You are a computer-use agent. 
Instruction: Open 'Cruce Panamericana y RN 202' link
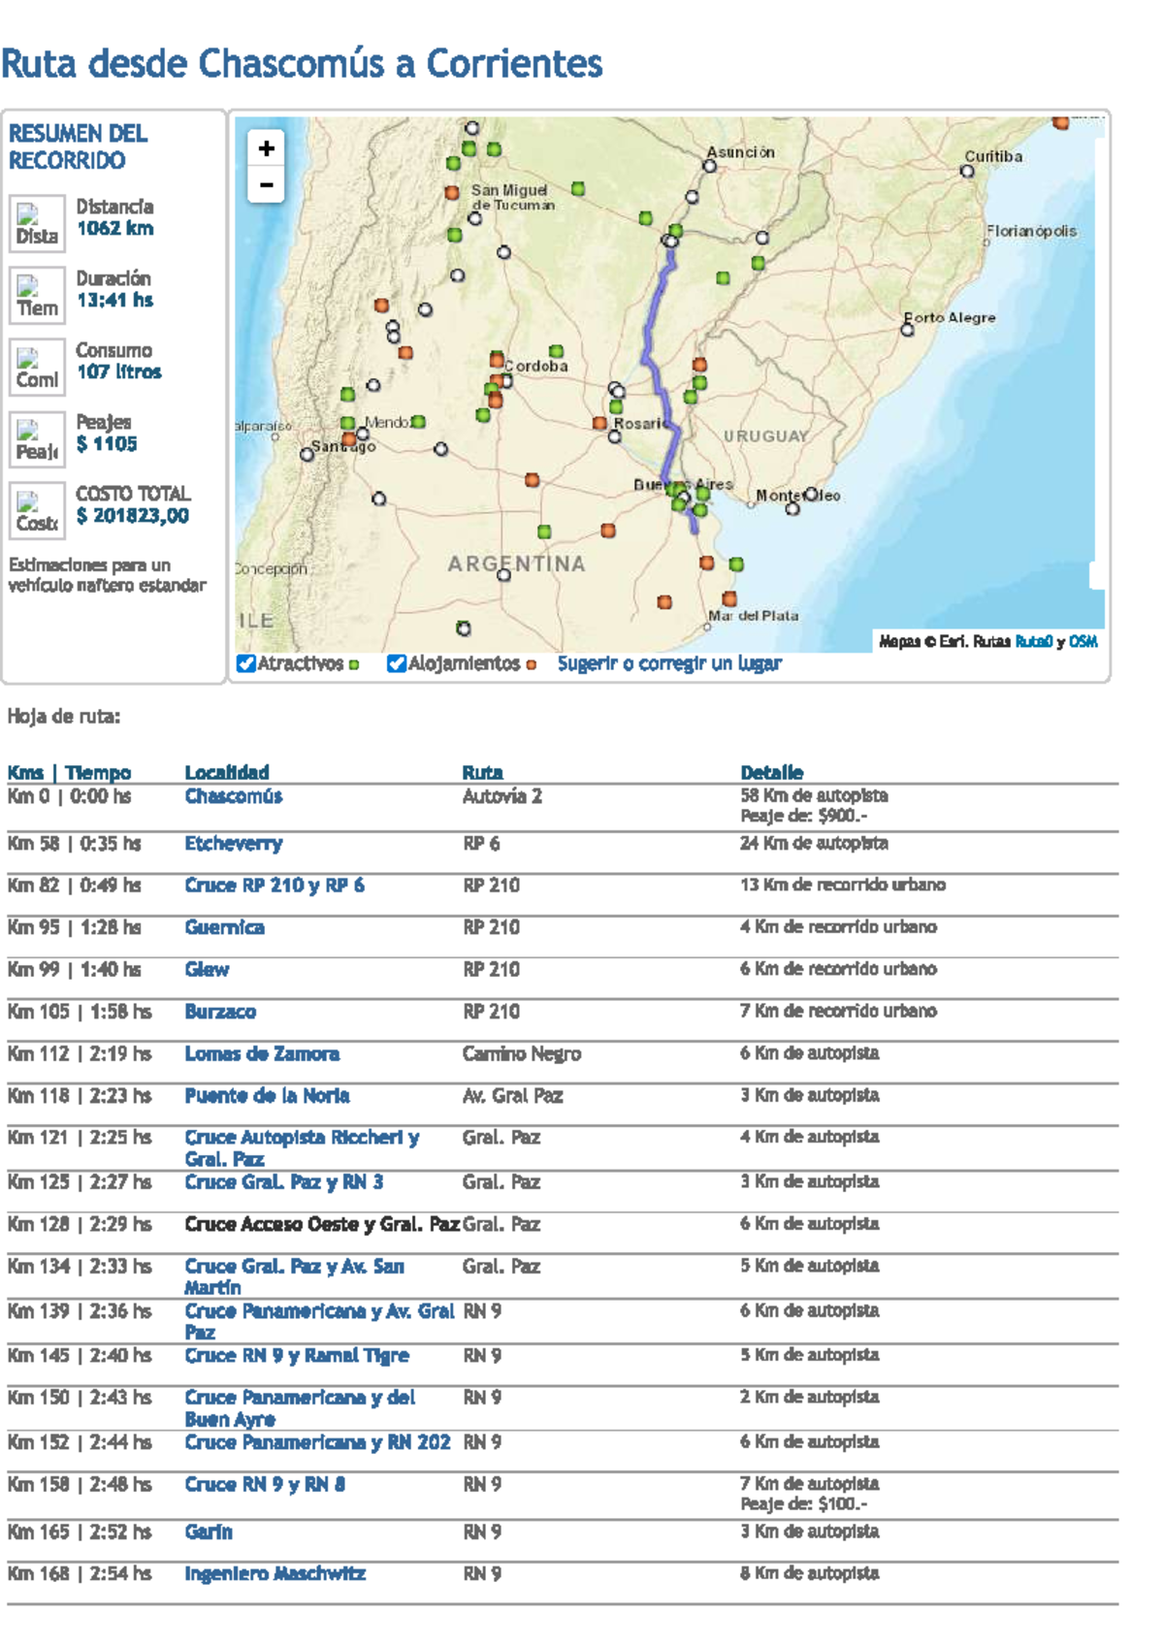coord(318,1442)
